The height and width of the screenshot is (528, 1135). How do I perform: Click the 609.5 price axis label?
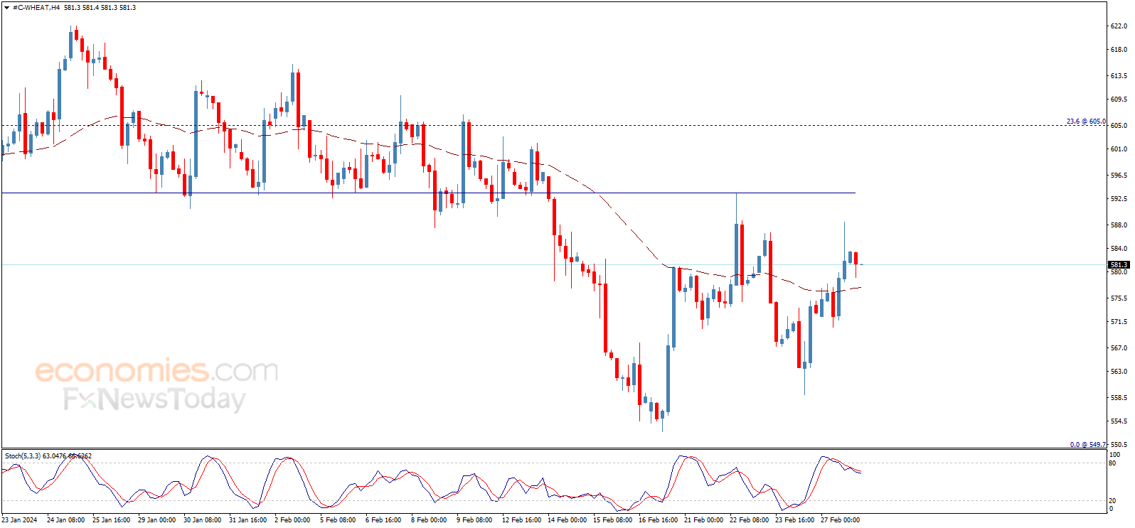click(x=1119, y=99)
